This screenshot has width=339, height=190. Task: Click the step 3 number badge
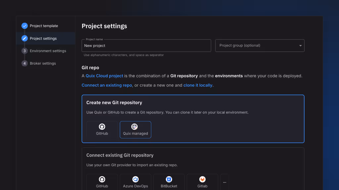point(24,51)
